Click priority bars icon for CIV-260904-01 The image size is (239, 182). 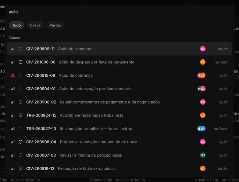[x=13, y=89]
